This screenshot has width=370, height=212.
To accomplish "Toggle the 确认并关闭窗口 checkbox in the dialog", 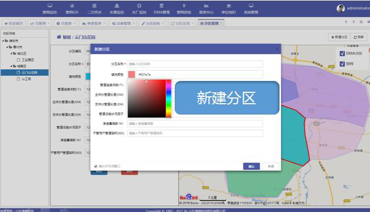I will tap(96, 166).
